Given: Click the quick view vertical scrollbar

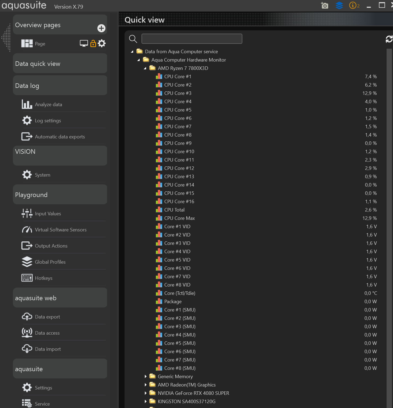Looking at the screenshot, I should [x=389, y=215].
